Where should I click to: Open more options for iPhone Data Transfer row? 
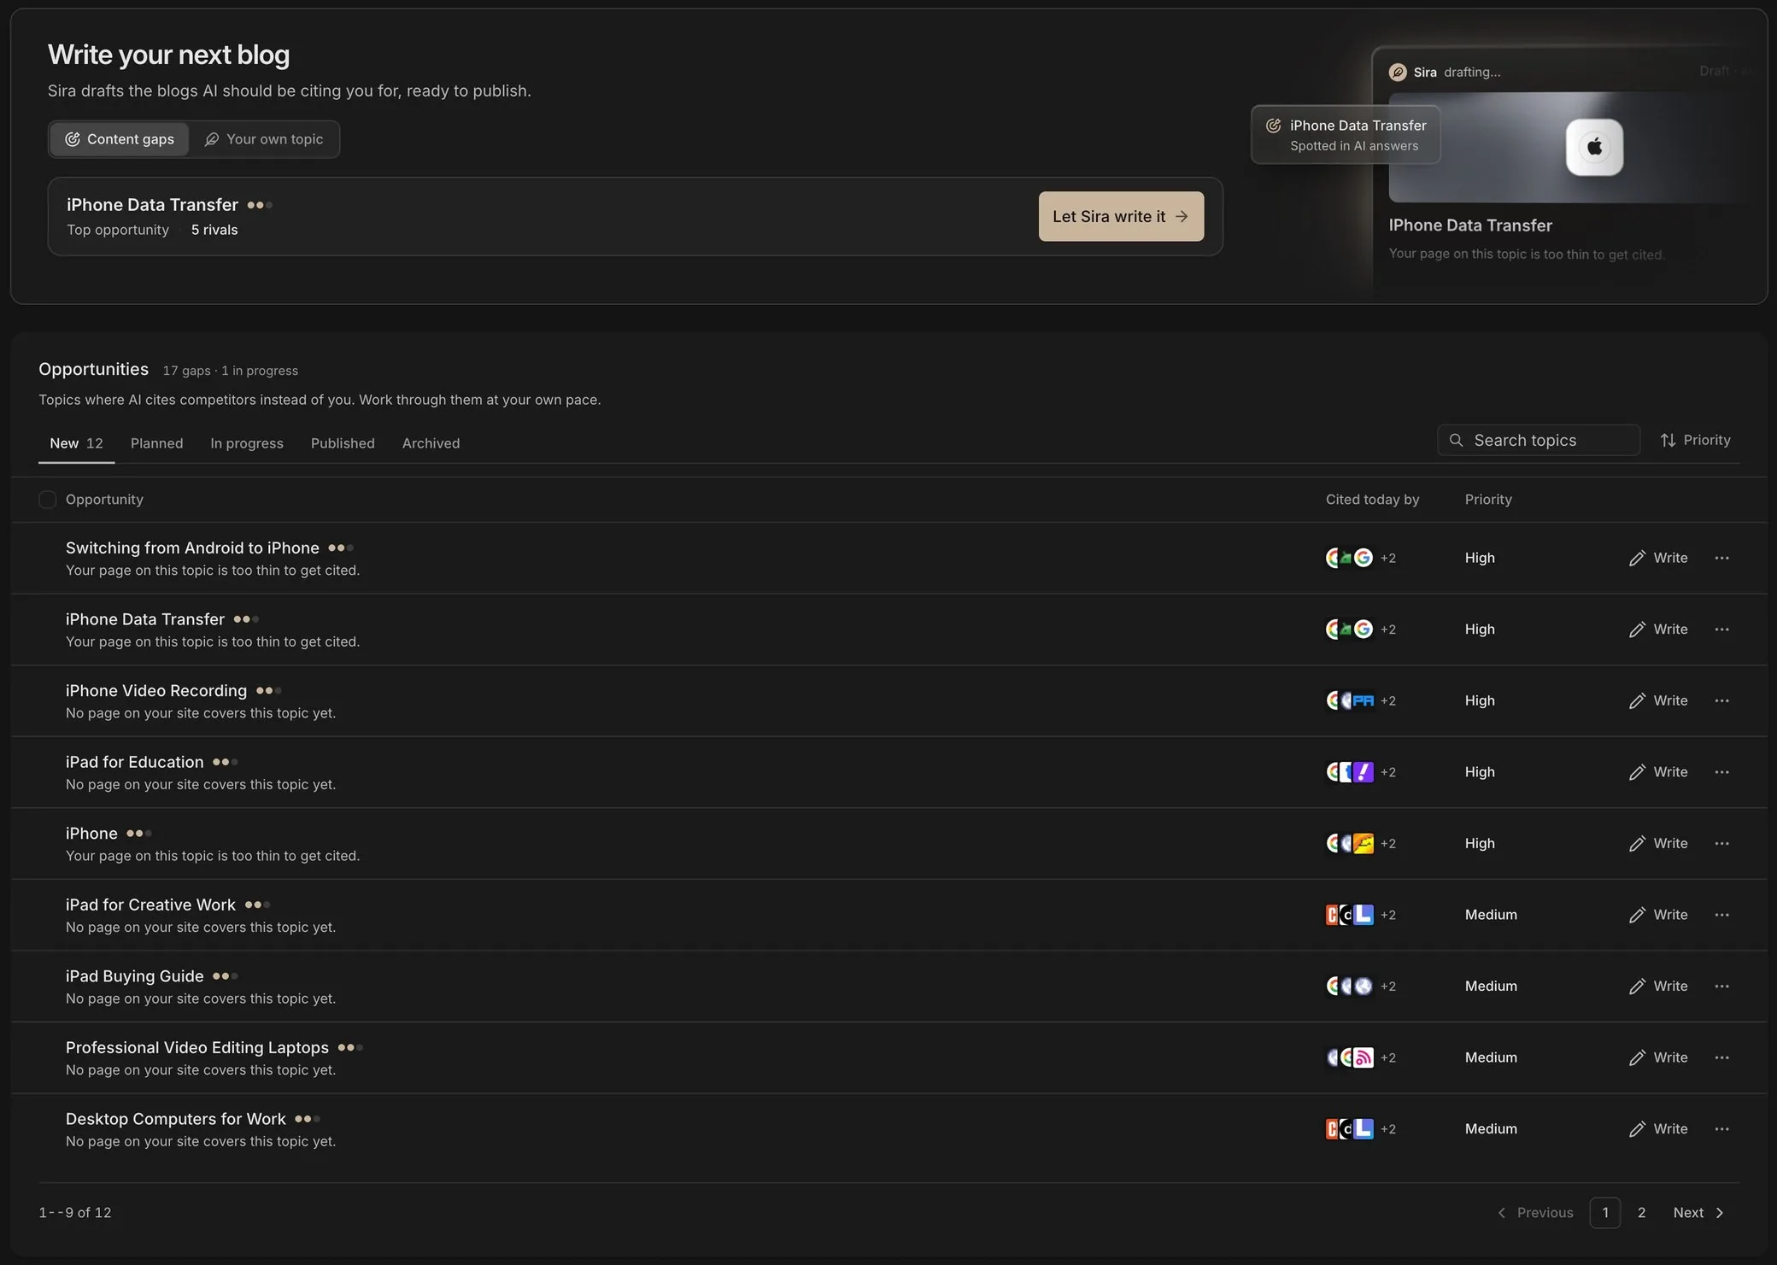coord(1721,630)
